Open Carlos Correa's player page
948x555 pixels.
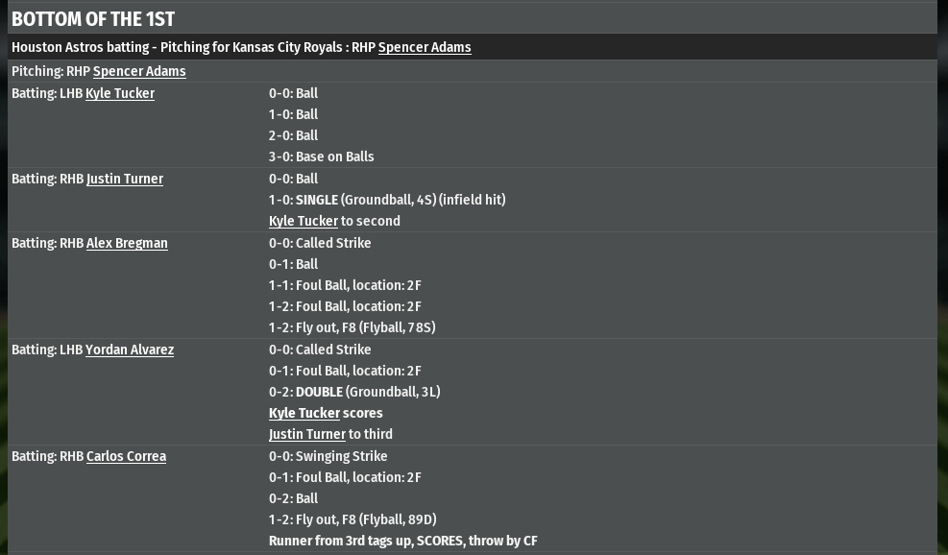click(126, 456)
